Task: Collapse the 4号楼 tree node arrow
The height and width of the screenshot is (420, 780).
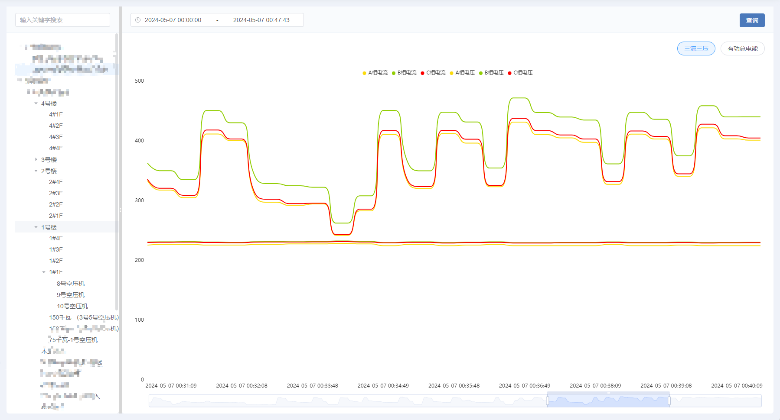Action: (x=36, y=103)
